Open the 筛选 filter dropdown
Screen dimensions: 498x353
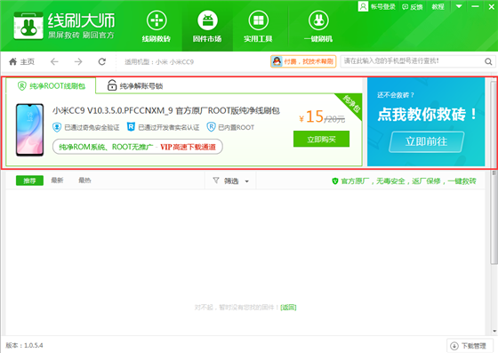(x=230, y=181)
